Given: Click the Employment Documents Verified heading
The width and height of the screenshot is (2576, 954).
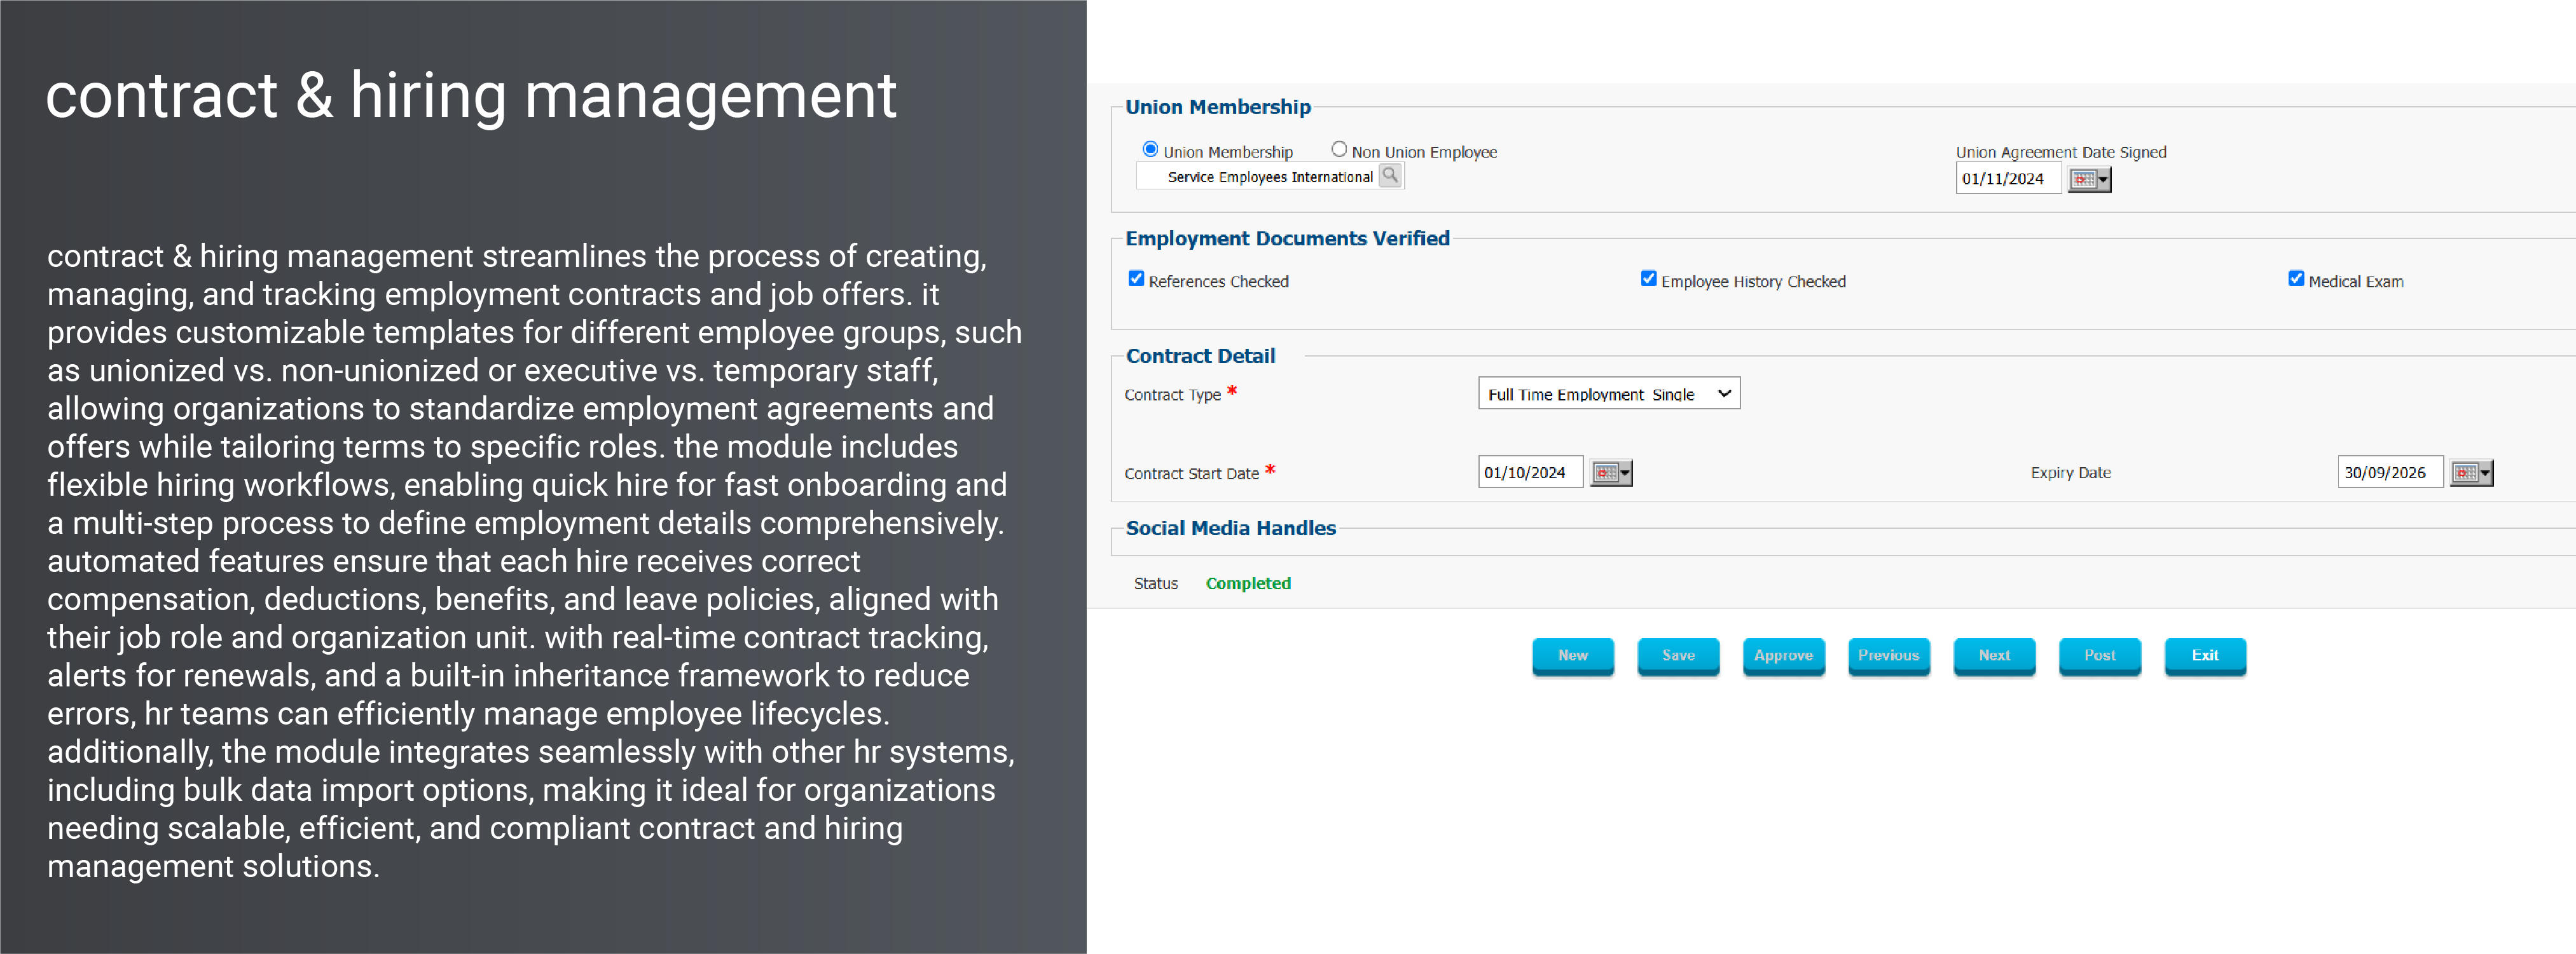Looking at the screenshot, I should pos(1287,238).
